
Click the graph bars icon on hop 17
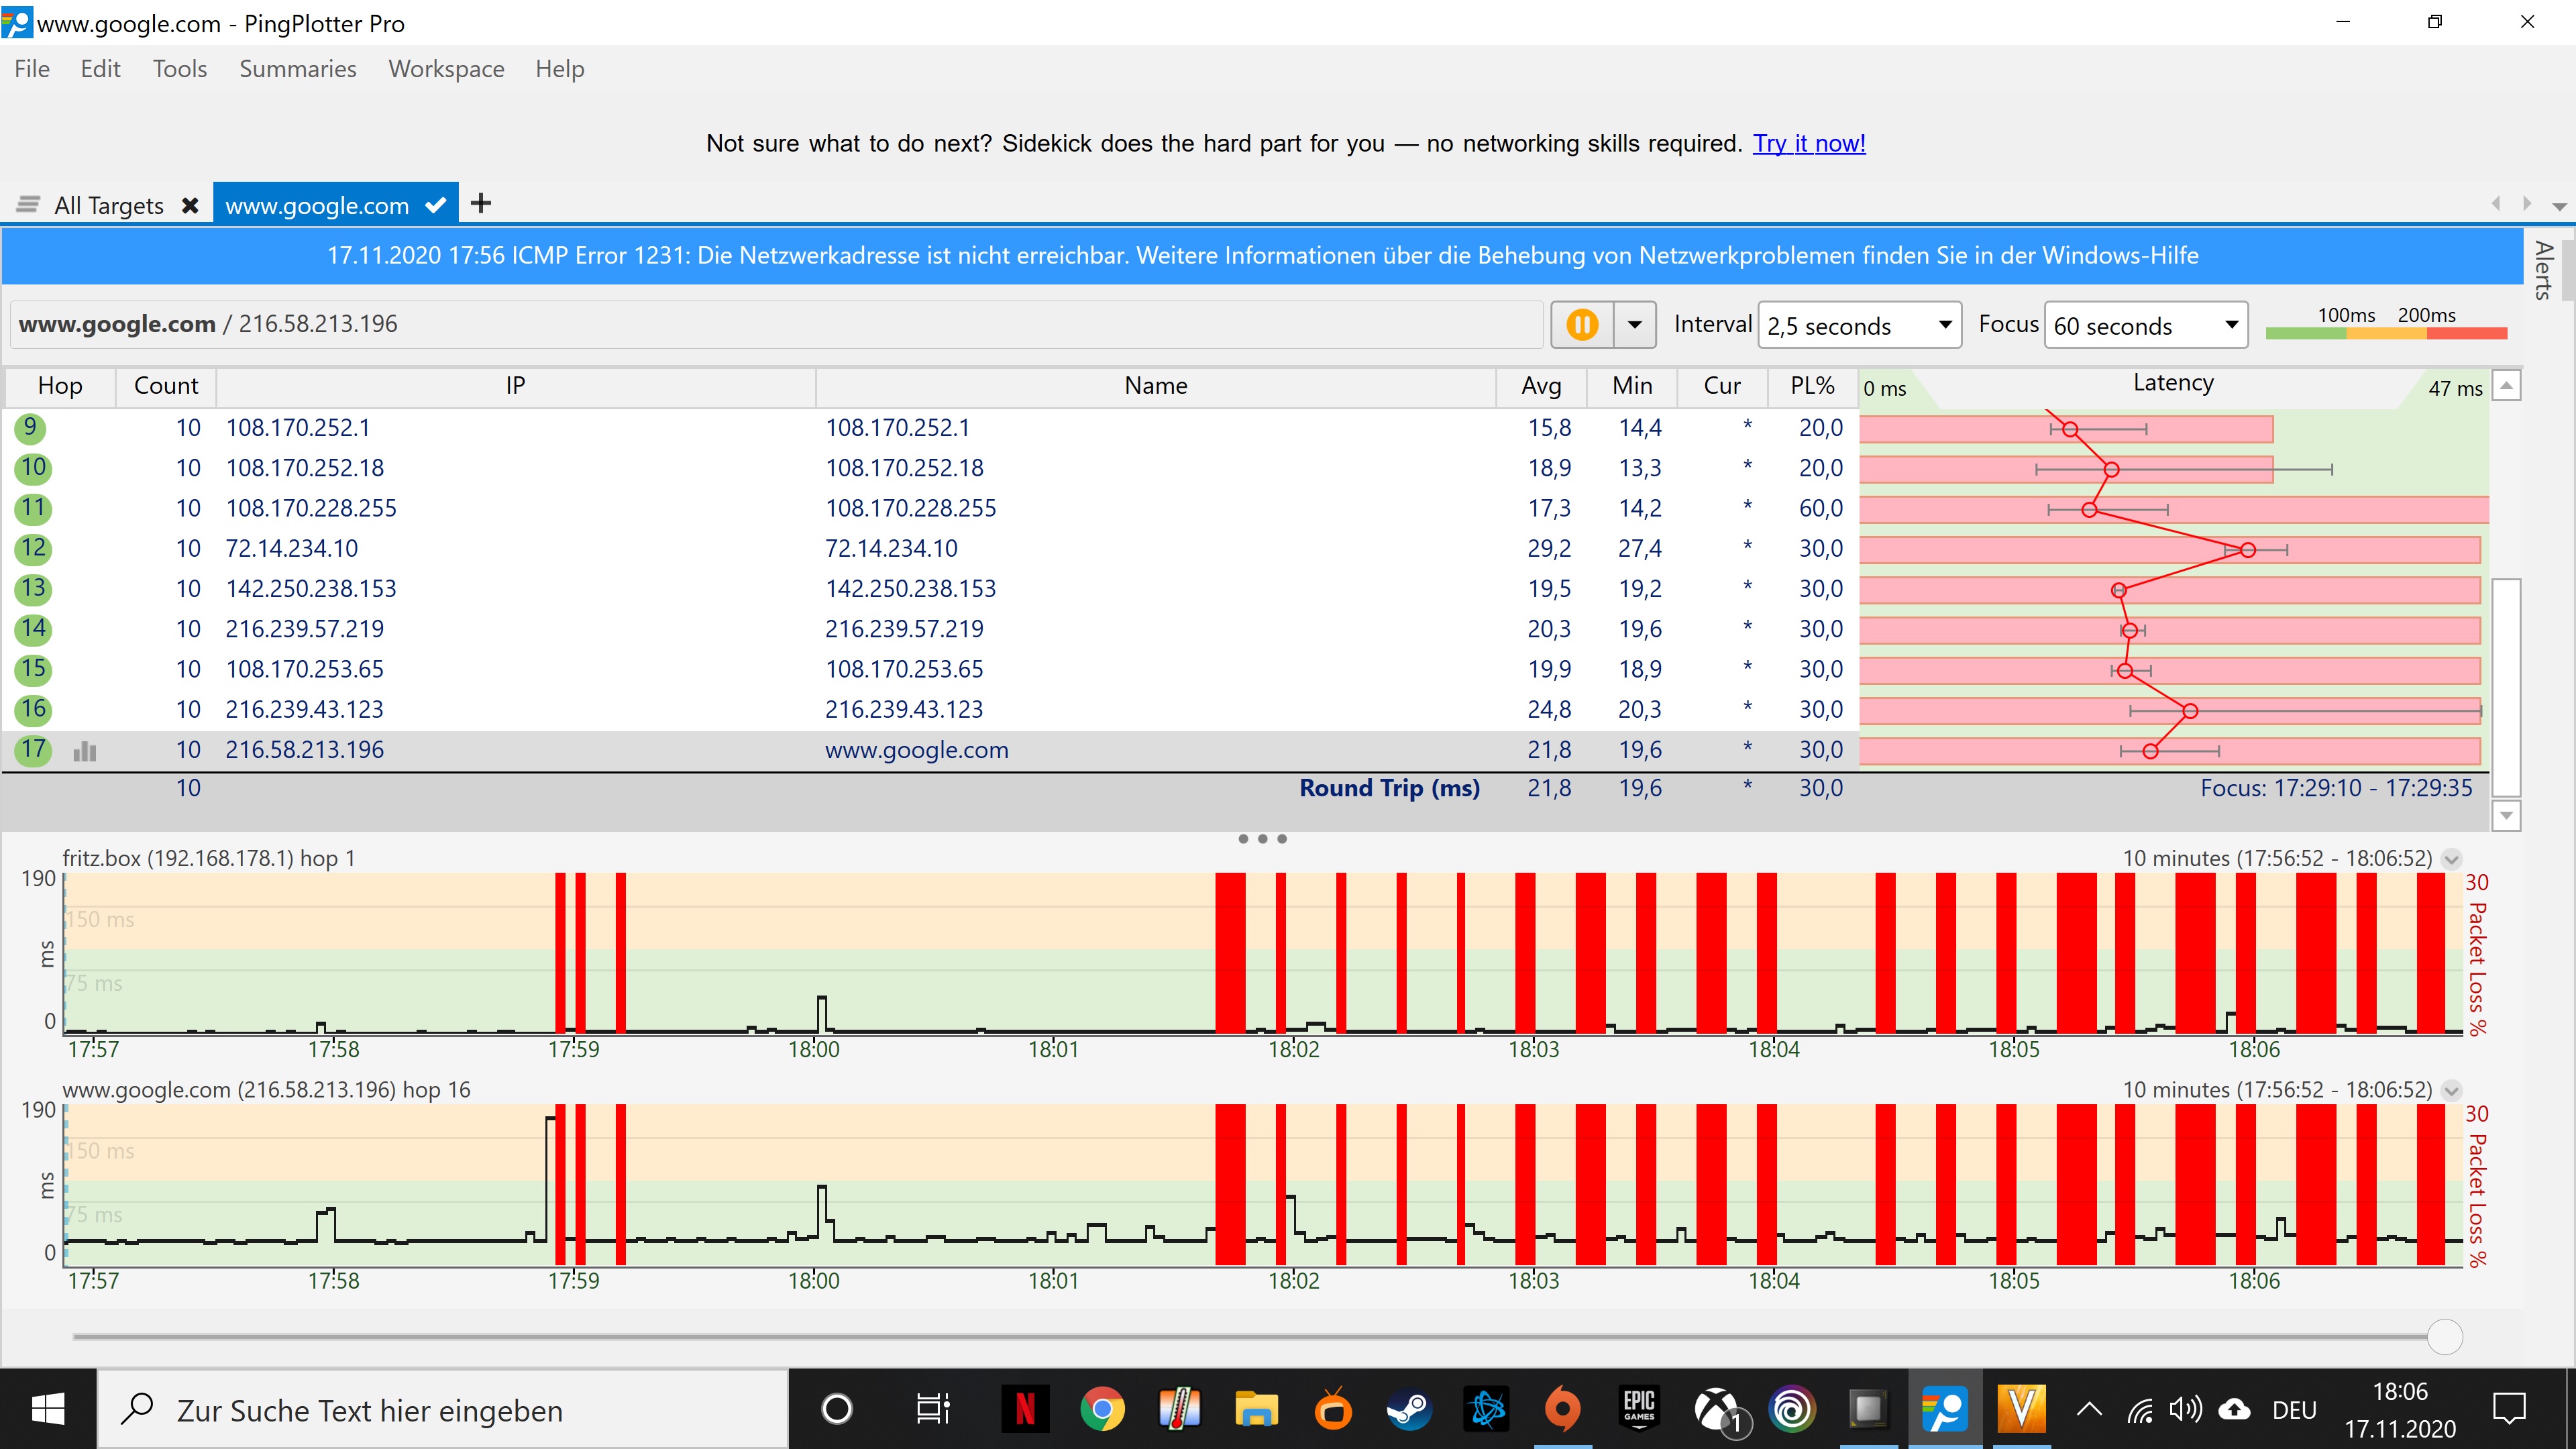pyautogui.click(x=85, y=751)
